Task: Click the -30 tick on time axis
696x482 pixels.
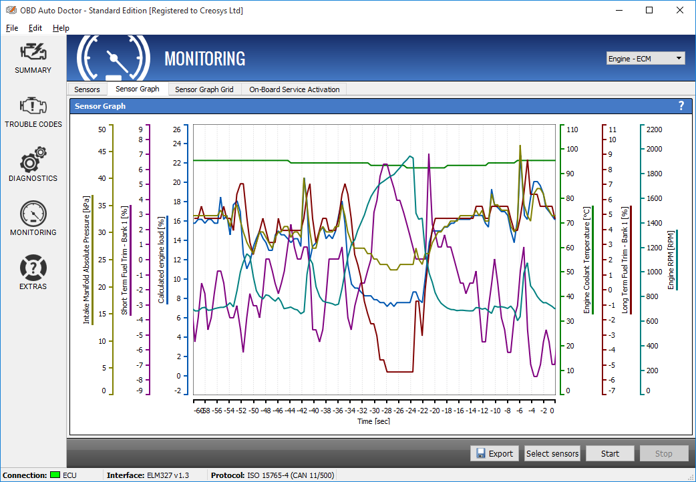Action: [x=374, y=411]
